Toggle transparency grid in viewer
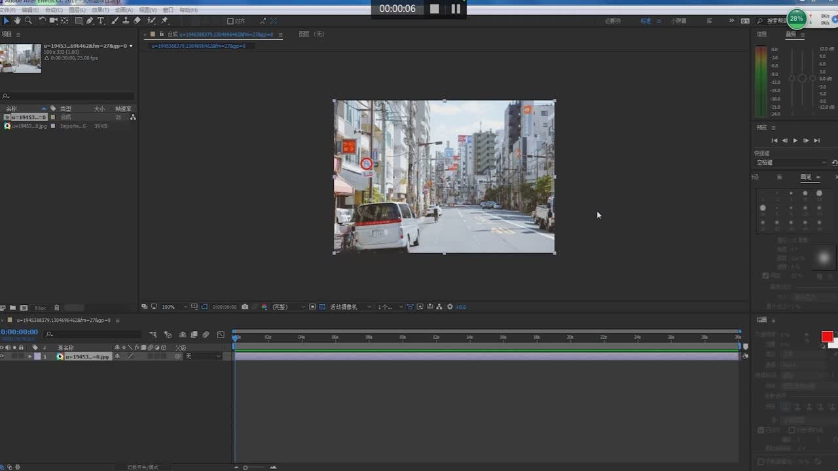This screenshot has height=471, width=838. pos(322,307)
